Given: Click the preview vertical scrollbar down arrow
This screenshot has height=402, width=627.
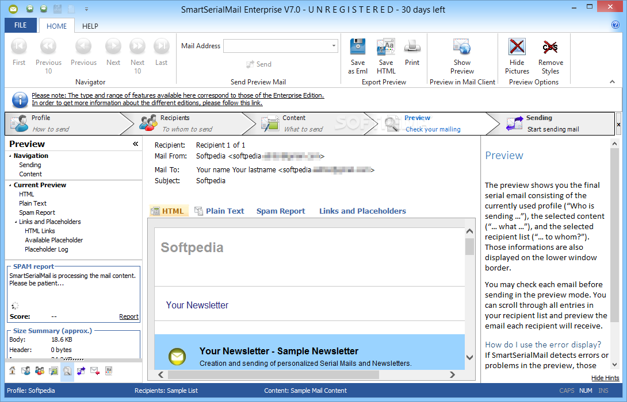Looking at the screenshot, I should coord(470,357).
